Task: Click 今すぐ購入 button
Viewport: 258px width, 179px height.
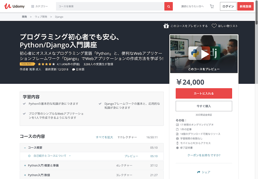Action: point(204,106)
